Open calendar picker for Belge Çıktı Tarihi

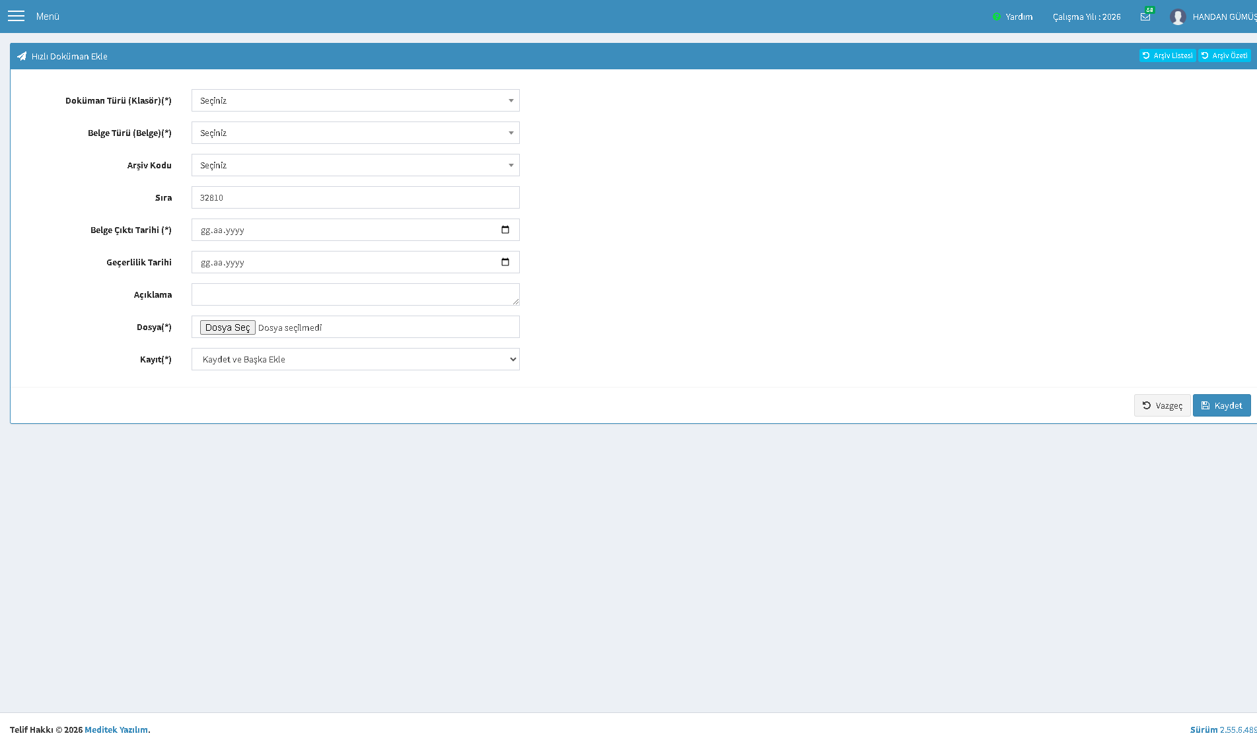click(505, 230)
